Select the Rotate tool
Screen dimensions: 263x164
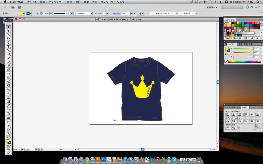coord(8,74)
